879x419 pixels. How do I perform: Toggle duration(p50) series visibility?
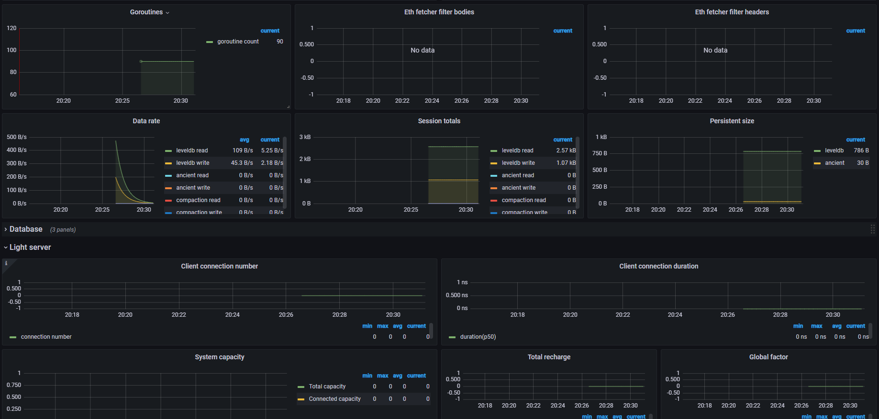point(478,337)
